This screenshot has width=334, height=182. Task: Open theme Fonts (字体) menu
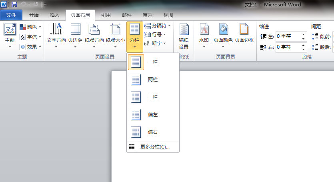(x=30, y=37)
